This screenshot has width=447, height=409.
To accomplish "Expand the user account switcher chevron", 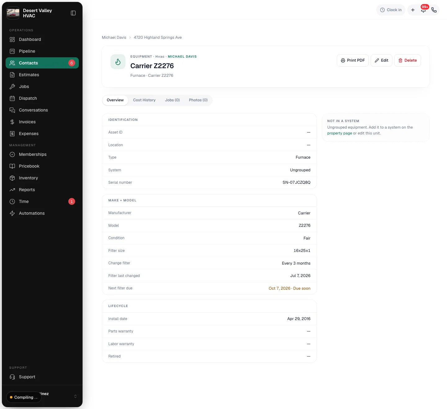I will tap(75, 396).
